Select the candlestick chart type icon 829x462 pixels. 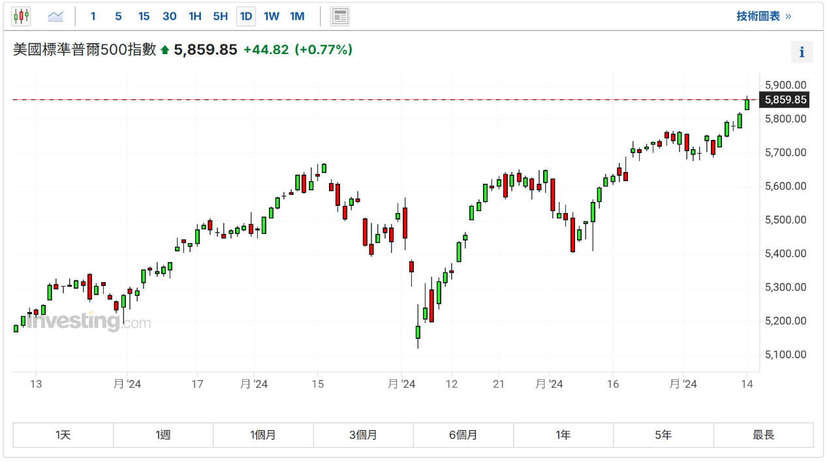coord(22,16)
